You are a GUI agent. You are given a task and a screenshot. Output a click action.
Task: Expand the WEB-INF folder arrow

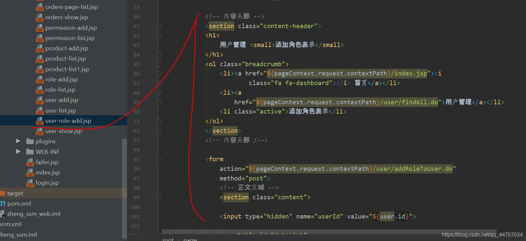click(x=18, y=152)
